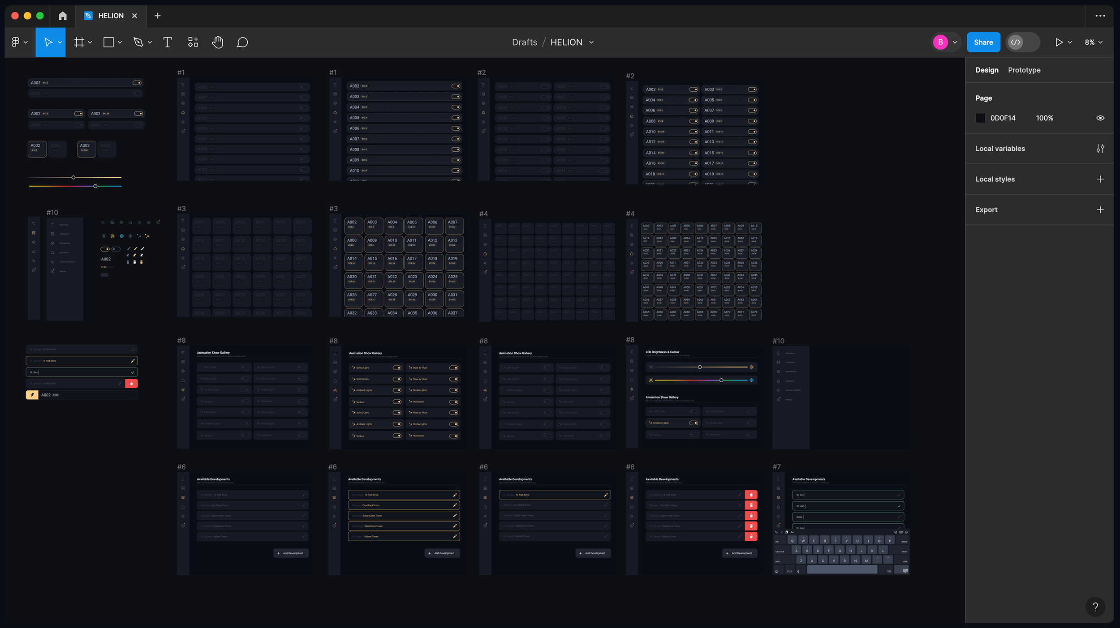The height and width of the screenshot is (628, 1120).
Task: Select the Hand tool
Action: [x=217, y=42]
